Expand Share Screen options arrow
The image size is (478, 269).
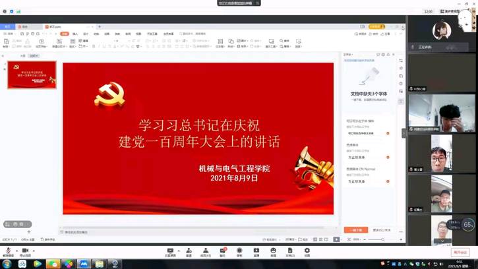(179, 251)
